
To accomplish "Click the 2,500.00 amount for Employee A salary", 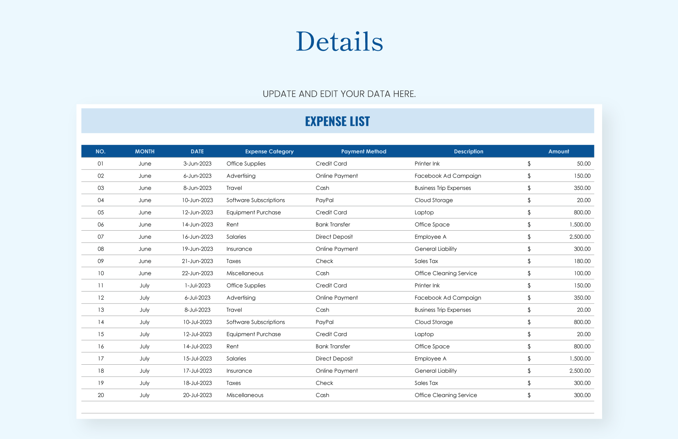I will [580, 237].
